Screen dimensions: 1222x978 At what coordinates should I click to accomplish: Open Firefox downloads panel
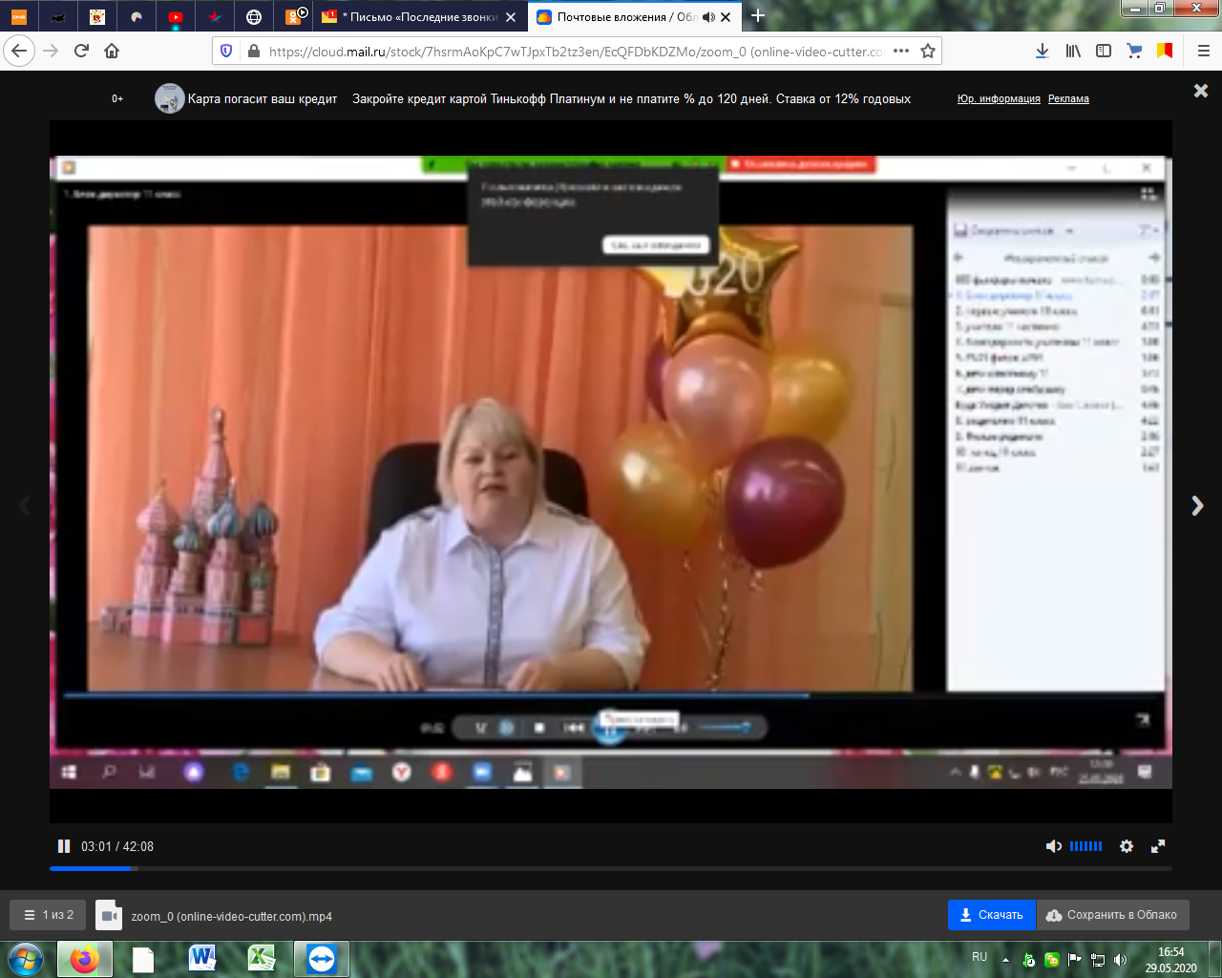(1043, 51)
